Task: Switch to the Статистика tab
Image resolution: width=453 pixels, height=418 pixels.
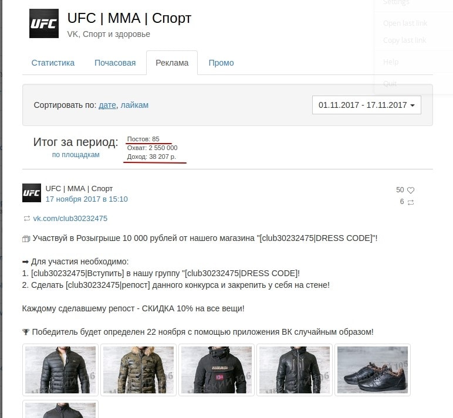Action: point(53,63)
